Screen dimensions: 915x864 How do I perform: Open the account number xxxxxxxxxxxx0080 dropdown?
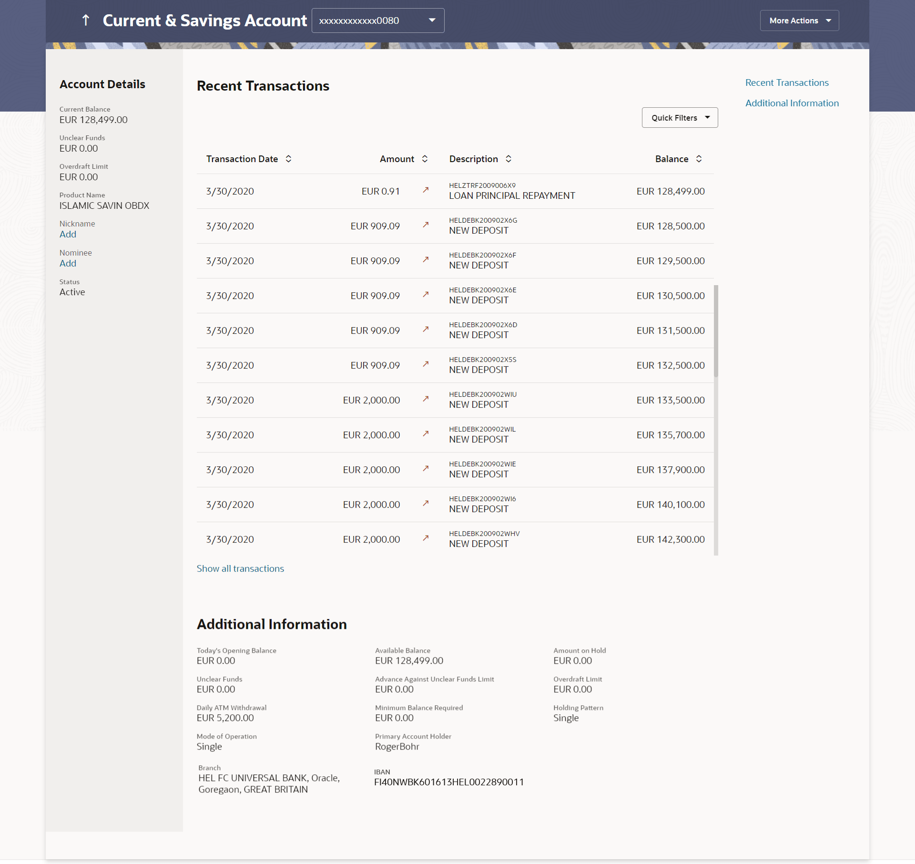tap(377, 21)
